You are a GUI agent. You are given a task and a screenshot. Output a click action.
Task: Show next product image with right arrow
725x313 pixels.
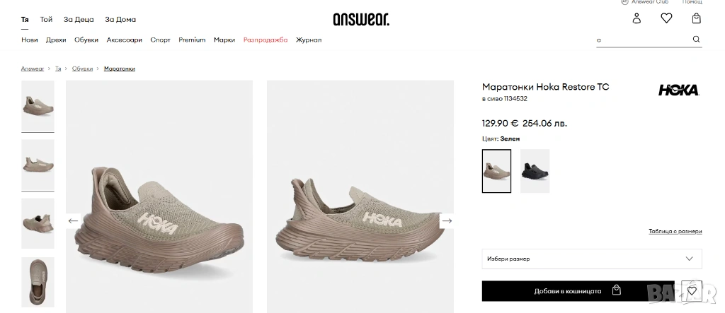click(447, 220)
